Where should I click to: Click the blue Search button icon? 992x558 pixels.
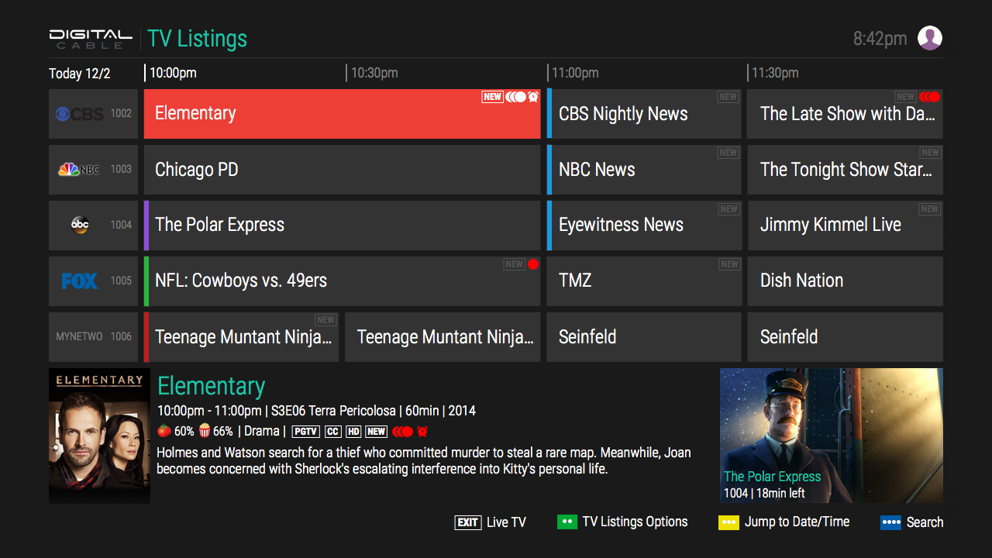[890, 522]
